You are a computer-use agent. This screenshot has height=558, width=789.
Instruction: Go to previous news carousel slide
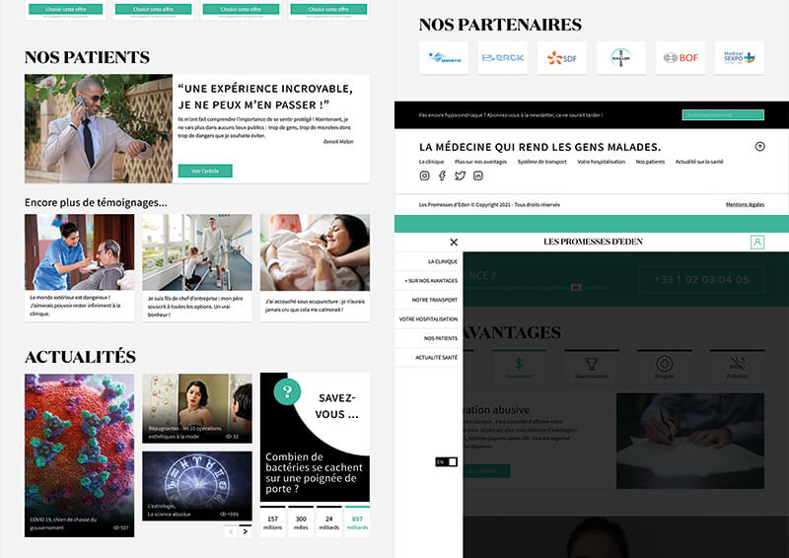231,531
